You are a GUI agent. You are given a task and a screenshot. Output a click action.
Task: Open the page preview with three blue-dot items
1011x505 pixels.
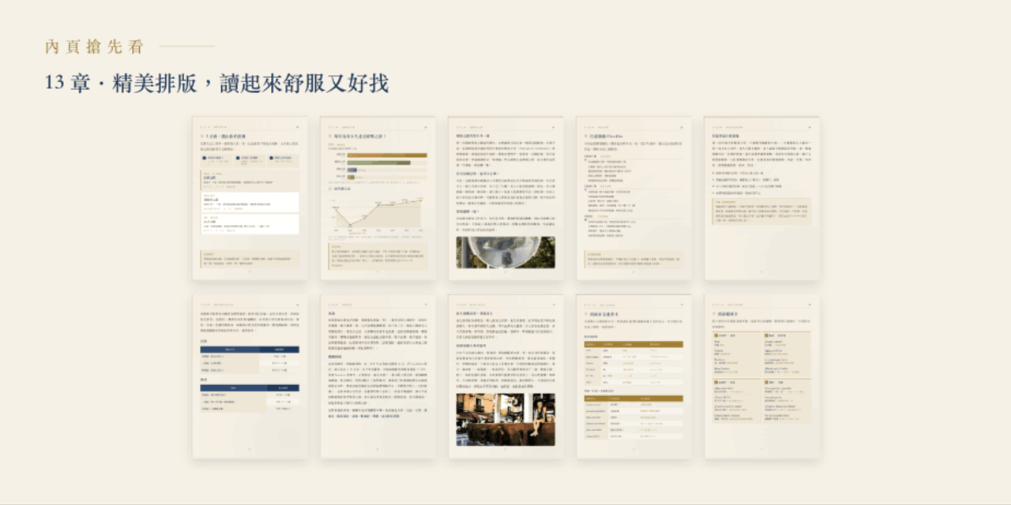click(x=249, y=198)
